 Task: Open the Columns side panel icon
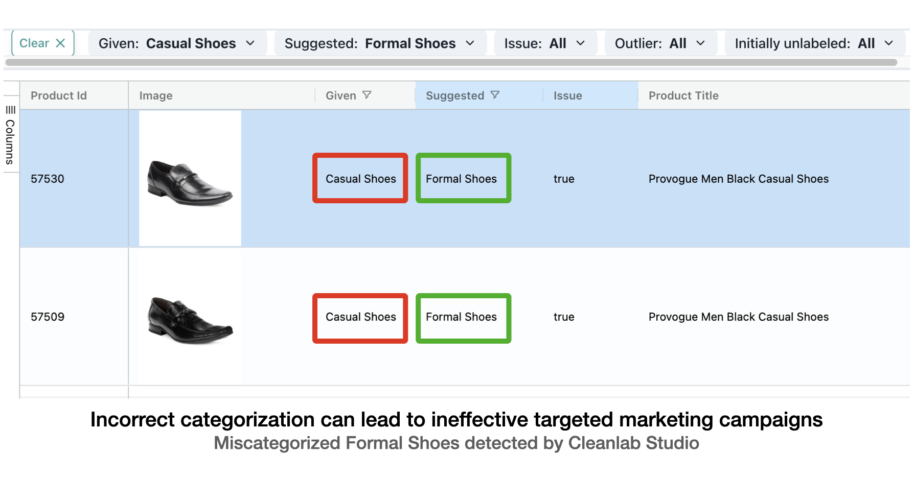pyautogui.click(x=10, y=135)
